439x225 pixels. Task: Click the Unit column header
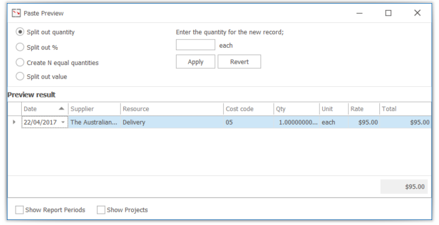[334, 109]
